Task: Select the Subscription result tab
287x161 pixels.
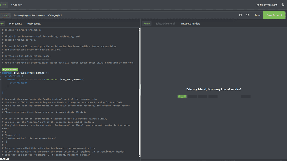Action: [165, 24]
